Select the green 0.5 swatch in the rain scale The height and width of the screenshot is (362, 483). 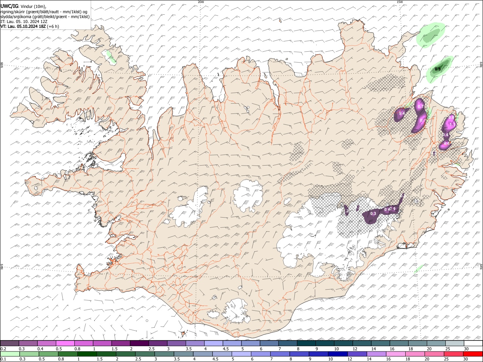point(48,354)
